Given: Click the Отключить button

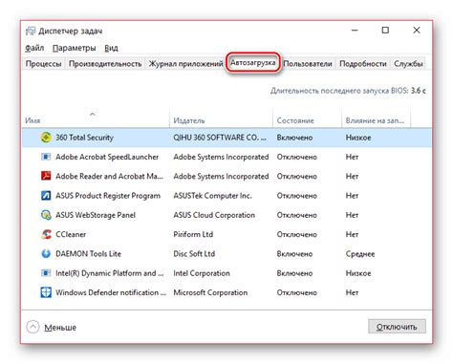Looking at the screenshot, I should (397, 327).
